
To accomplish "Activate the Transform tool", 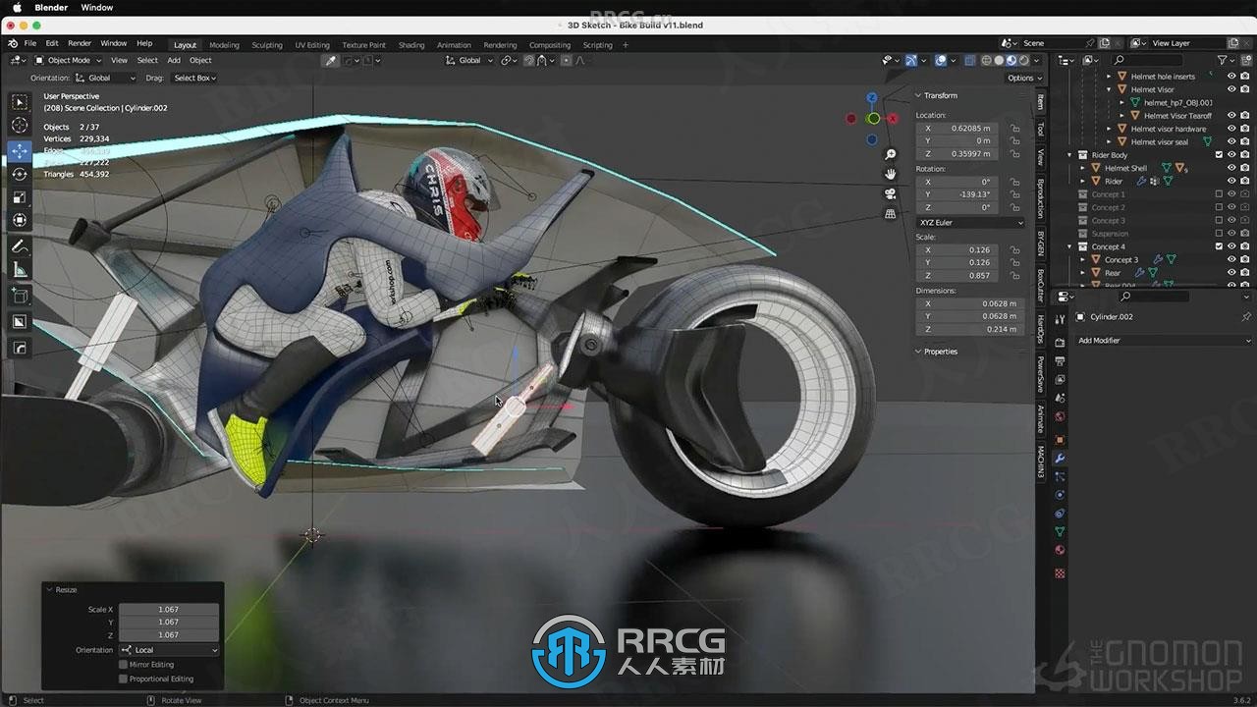I will (x=20, y=220).
